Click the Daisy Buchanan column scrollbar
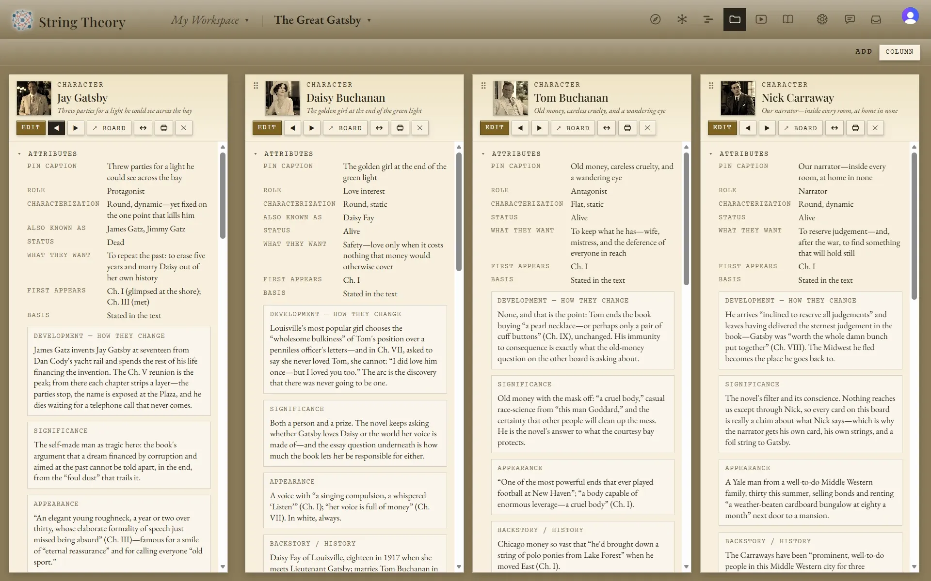This screenshot has height=581, width=931. pos(459,212)
